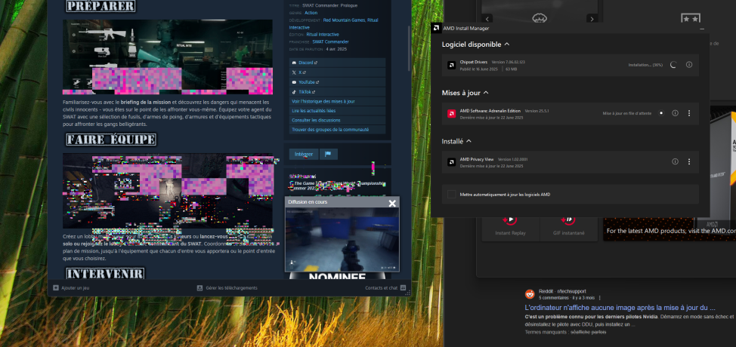Click the Installation… (36%) status text
The width and height of the screenshot is (736, 347).
click(645, 65)
